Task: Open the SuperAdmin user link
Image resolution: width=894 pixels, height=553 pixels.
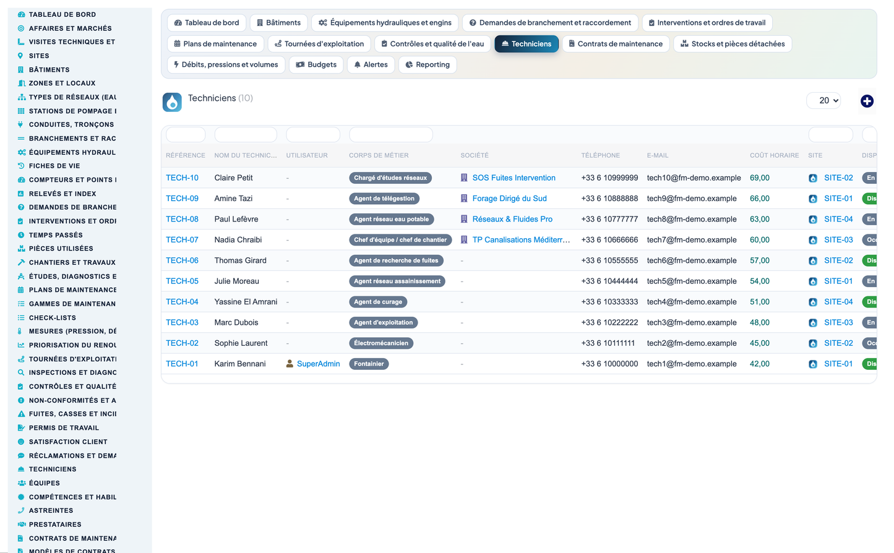Action: tap(318, 364)
